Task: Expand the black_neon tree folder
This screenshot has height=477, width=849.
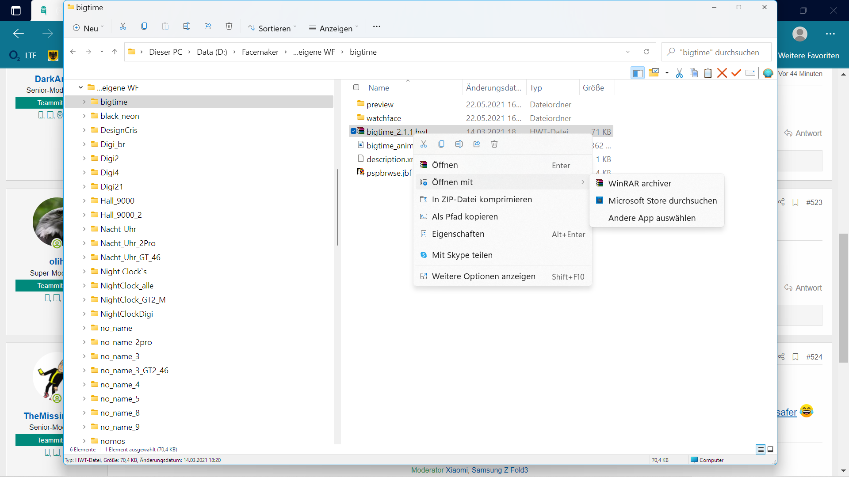Action: coord(84,116)
